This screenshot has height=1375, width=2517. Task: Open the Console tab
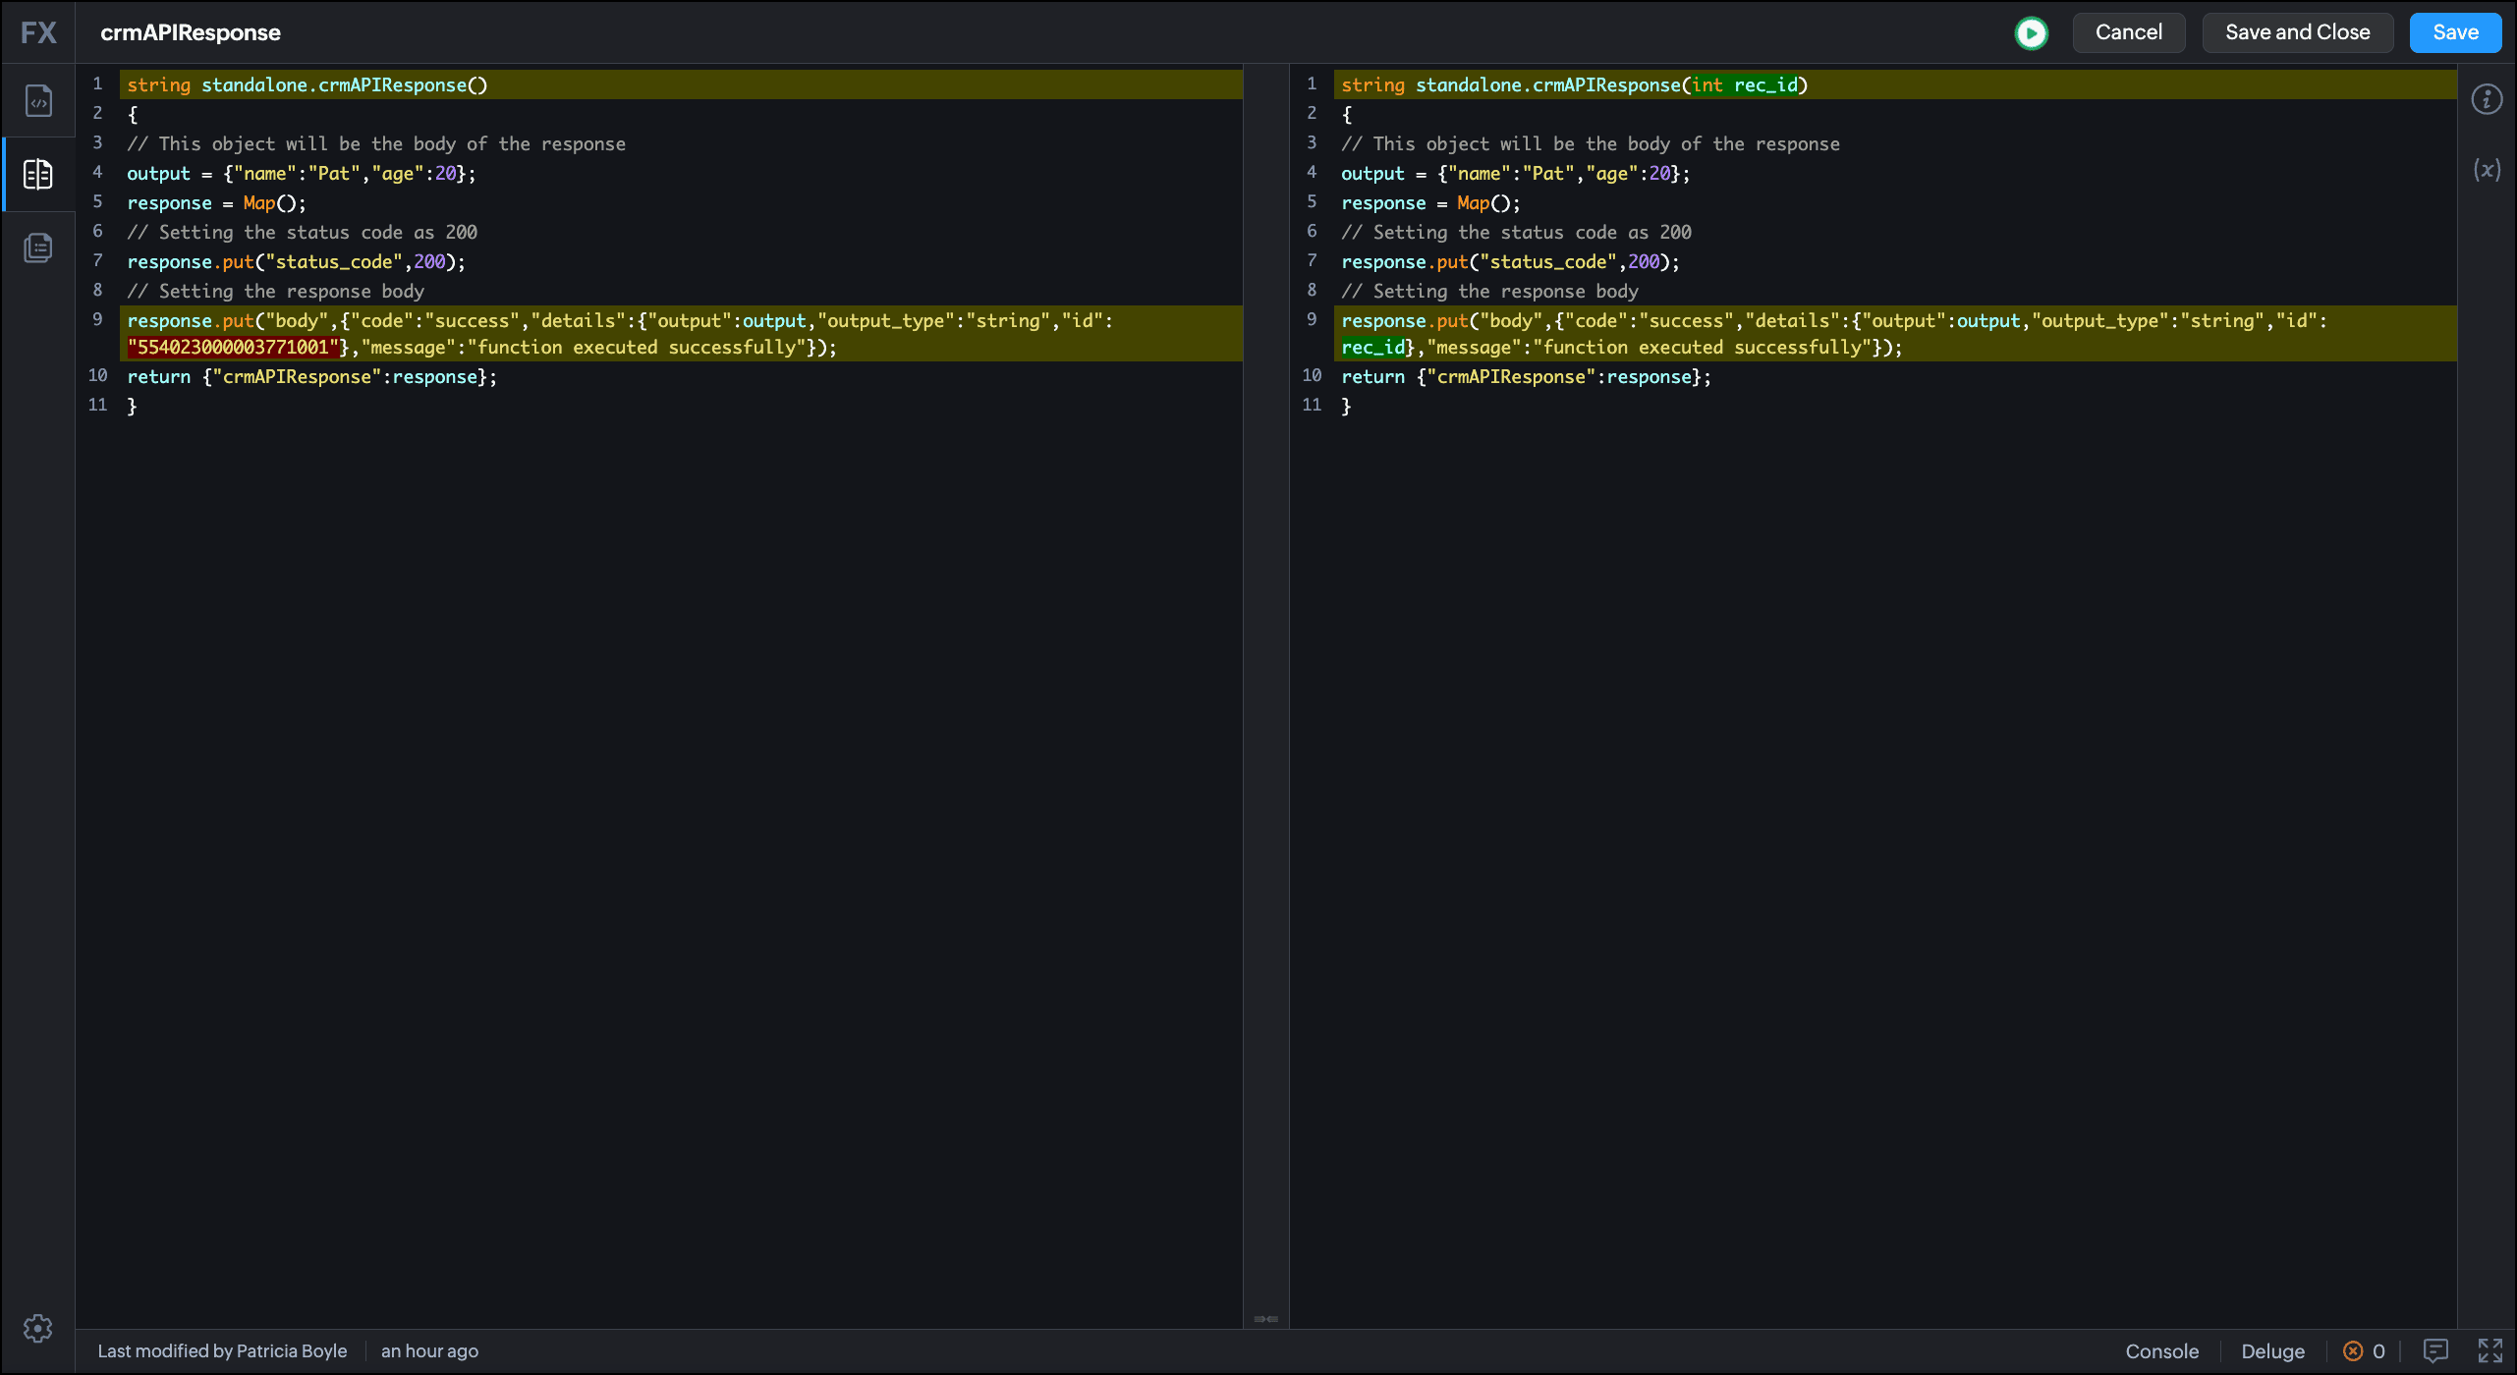point(2161,1351)
